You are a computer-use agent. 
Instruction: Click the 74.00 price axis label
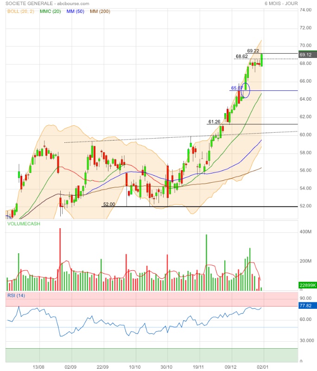(x=305, y=10)
